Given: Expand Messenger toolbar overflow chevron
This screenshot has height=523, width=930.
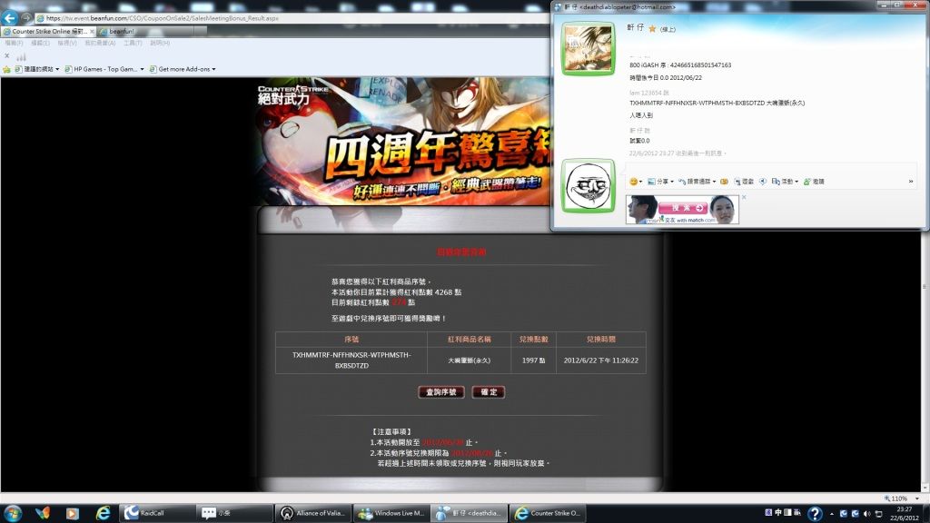Looking at the screenshot, I should (911, 182).
